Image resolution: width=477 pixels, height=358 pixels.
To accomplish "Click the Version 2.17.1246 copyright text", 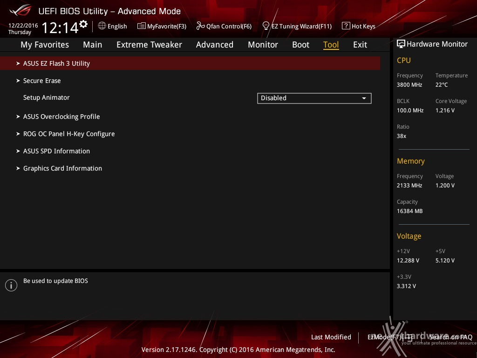I will coord(238,350).
